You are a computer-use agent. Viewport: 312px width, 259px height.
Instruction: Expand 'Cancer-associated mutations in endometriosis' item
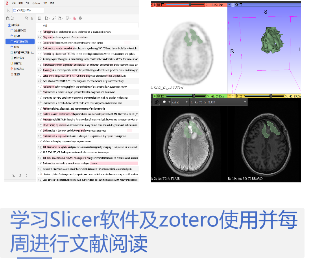(38, 43)
